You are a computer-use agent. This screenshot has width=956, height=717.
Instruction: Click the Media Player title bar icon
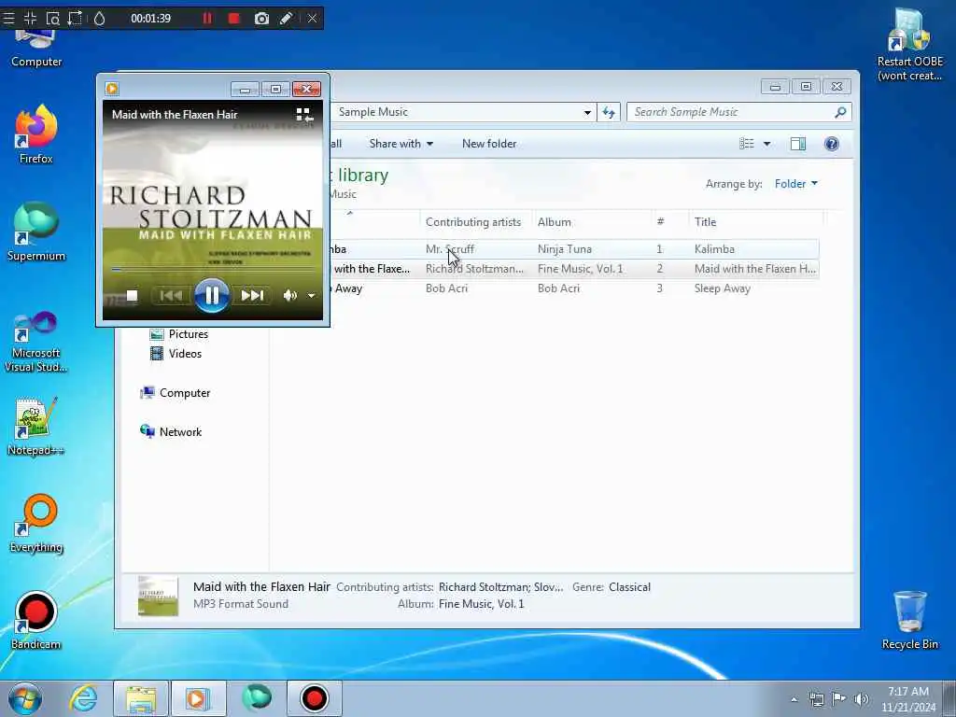coord(112,89)
